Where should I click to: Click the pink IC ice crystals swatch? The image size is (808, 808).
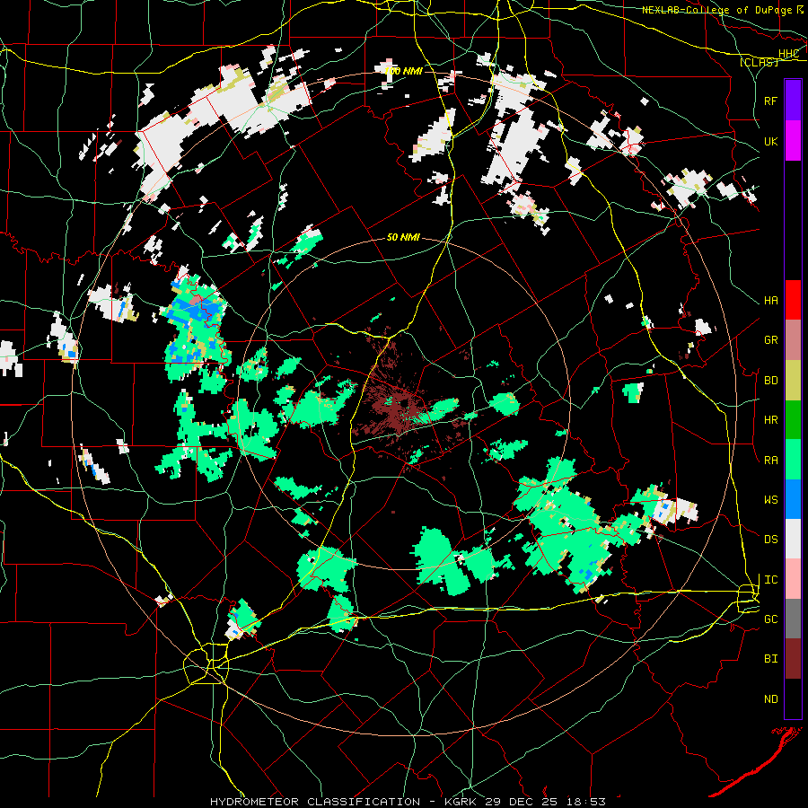tap(793, 579)
